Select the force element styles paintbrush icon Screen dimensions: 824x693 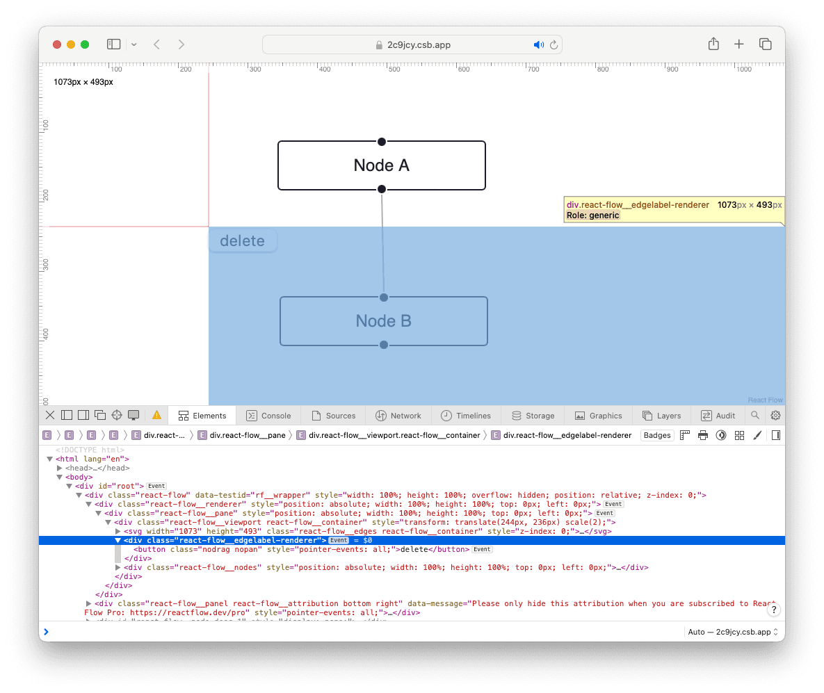tap(757, 435)
